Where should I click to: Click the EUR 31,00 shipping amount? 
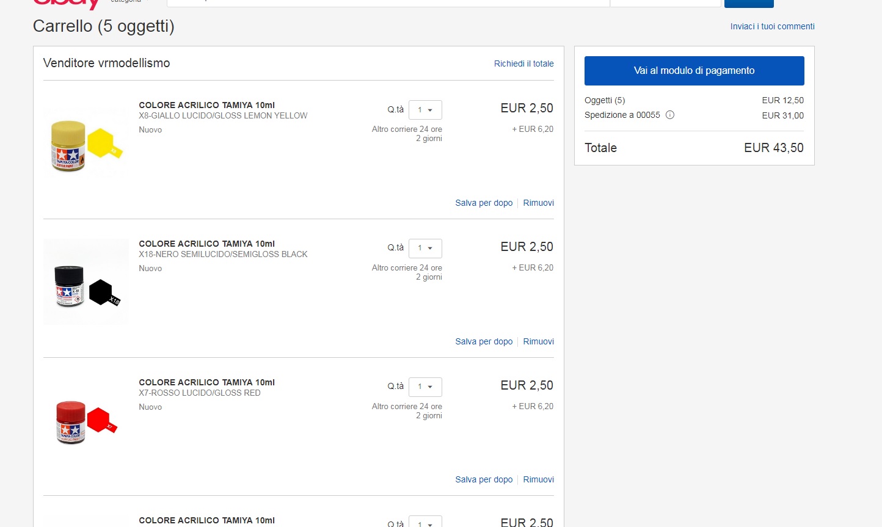pyautogui.click(x=782, y=115)
